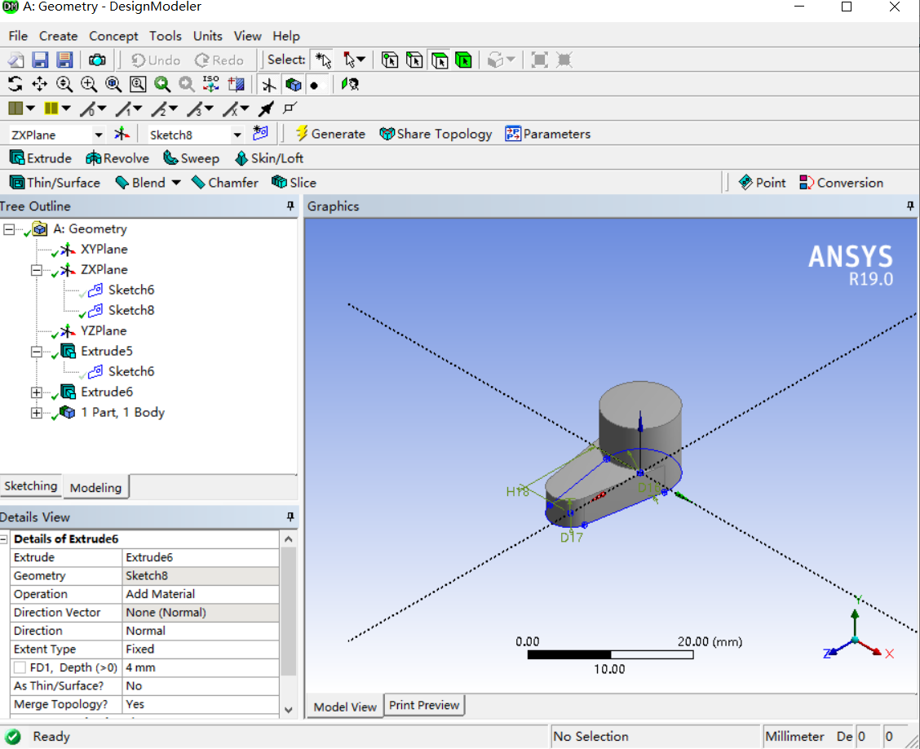Open the View menu
Image resolution: width=920 pixels, height=749 pixels.
click(248, 37)
